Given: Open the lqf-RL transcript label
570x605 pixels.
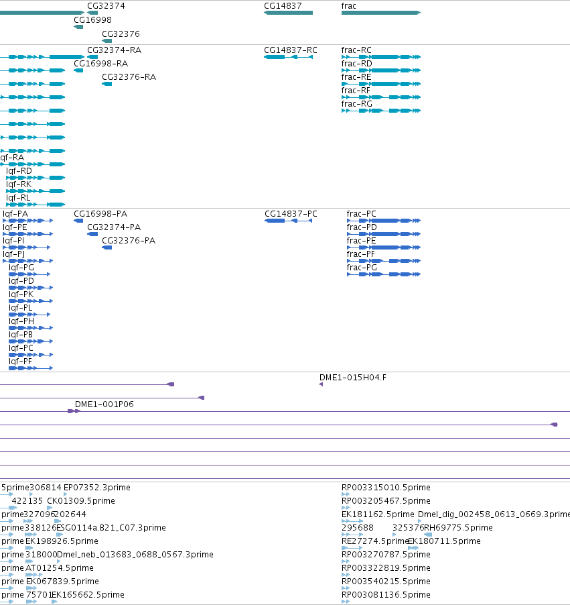Looking at the screenshot, I should click(x=18, y=198).
